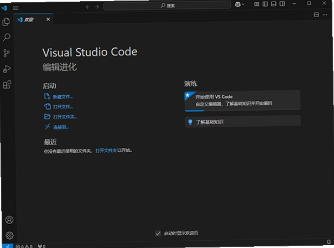Screen dimensions: 334x248
Task: Open the Extensions view
Action: pyautogui.click(x=7, y=85)
